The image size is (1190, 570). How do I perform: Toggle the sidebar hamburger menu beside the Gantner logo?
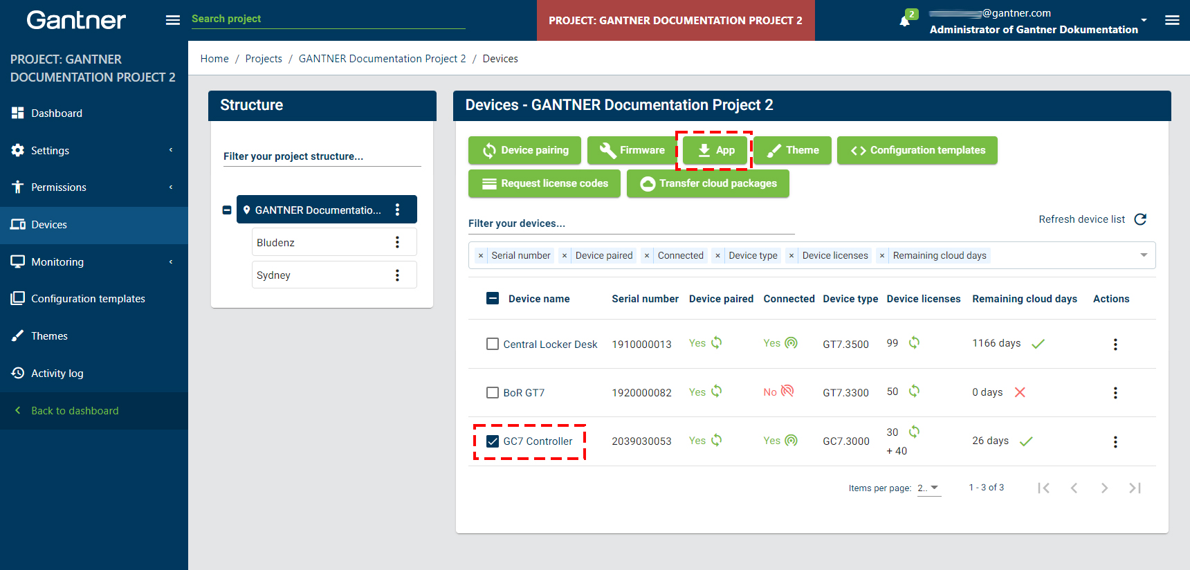click(173, 20)
